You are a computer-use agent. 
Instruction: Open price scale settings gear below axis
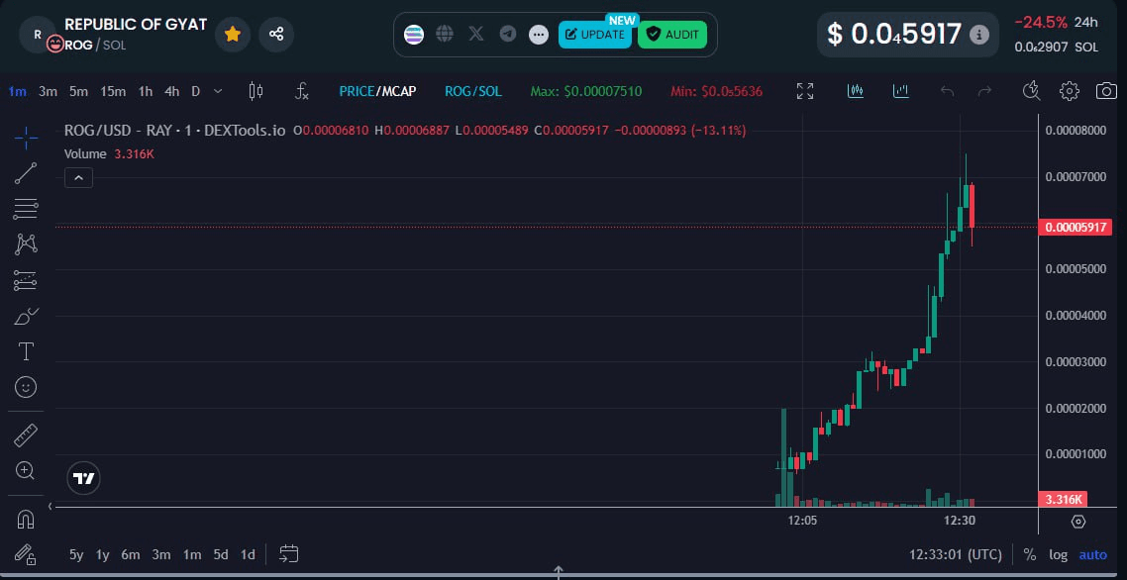coord(1077,522)
